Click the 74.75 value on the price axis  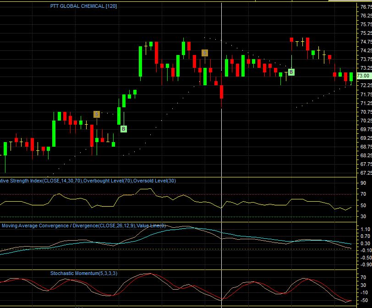[366, 42]
